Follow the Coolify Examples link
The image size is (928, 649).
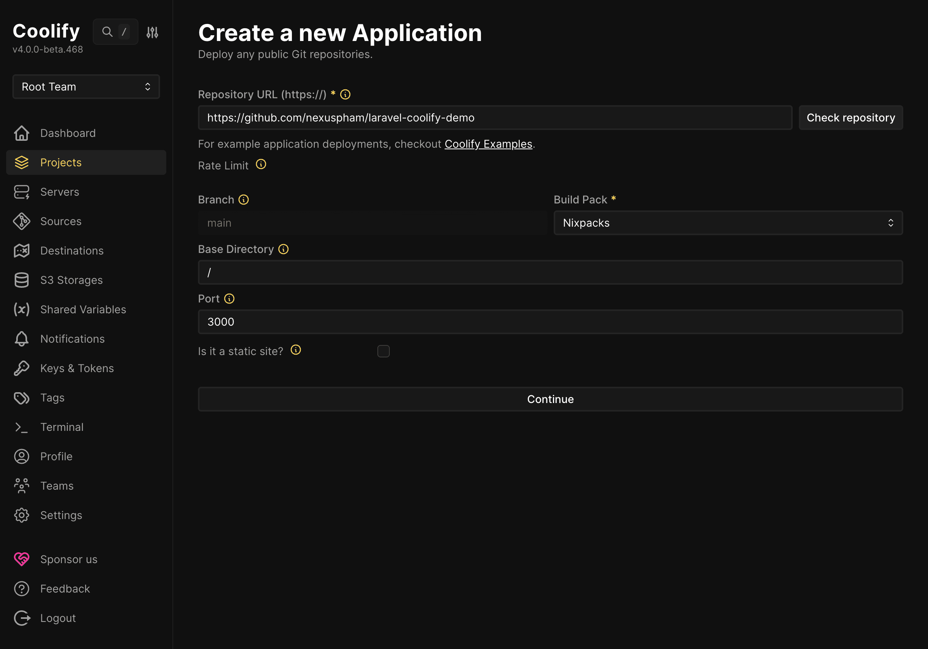click(489, 144)
